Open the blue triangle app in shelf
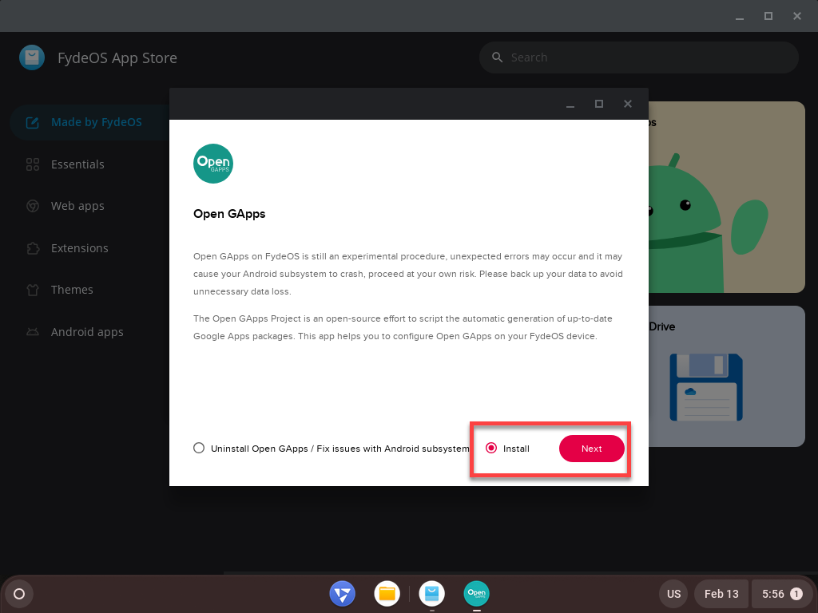The height and width of the screenshot is (613, 818). tap(342, 594)
